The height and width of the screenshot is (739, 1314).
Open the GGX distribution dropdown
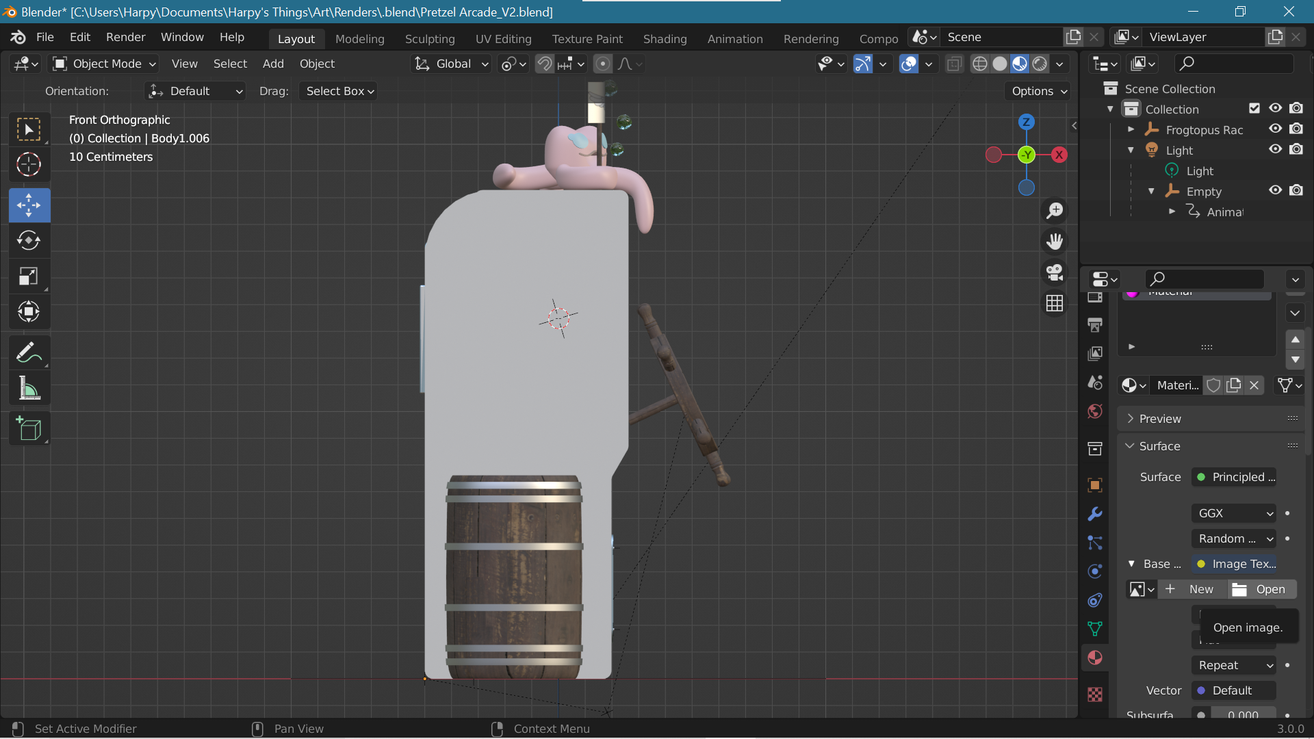point(1234,513)
